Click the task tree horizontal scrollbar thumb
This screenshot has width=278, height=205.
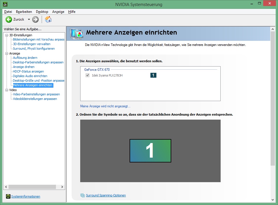pyautogui.click(x=32, y=187)
